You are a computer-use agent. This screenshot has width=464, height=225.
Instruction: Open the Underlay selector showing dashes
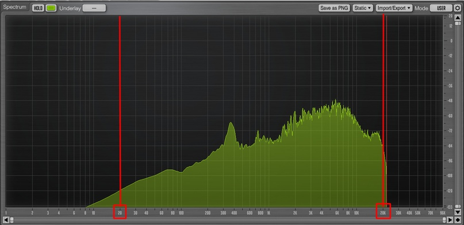94,8
